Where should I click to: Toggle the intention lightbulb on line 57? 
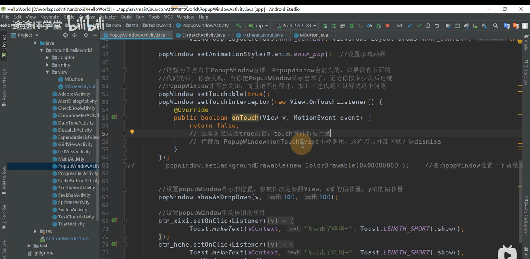pyautogui.click(x=132, y=132)
